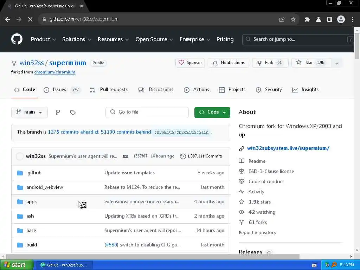Open the browser three-dot menu
The image size is (360, 270).
(x=352, y=20)
